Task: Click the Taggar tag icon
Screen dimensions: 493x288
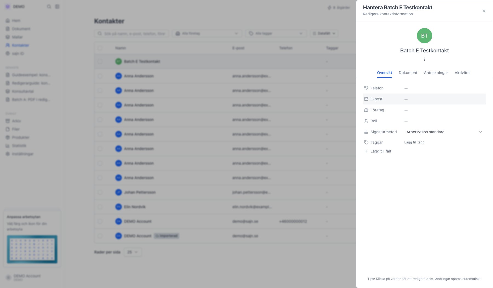Action: (366, 142)
